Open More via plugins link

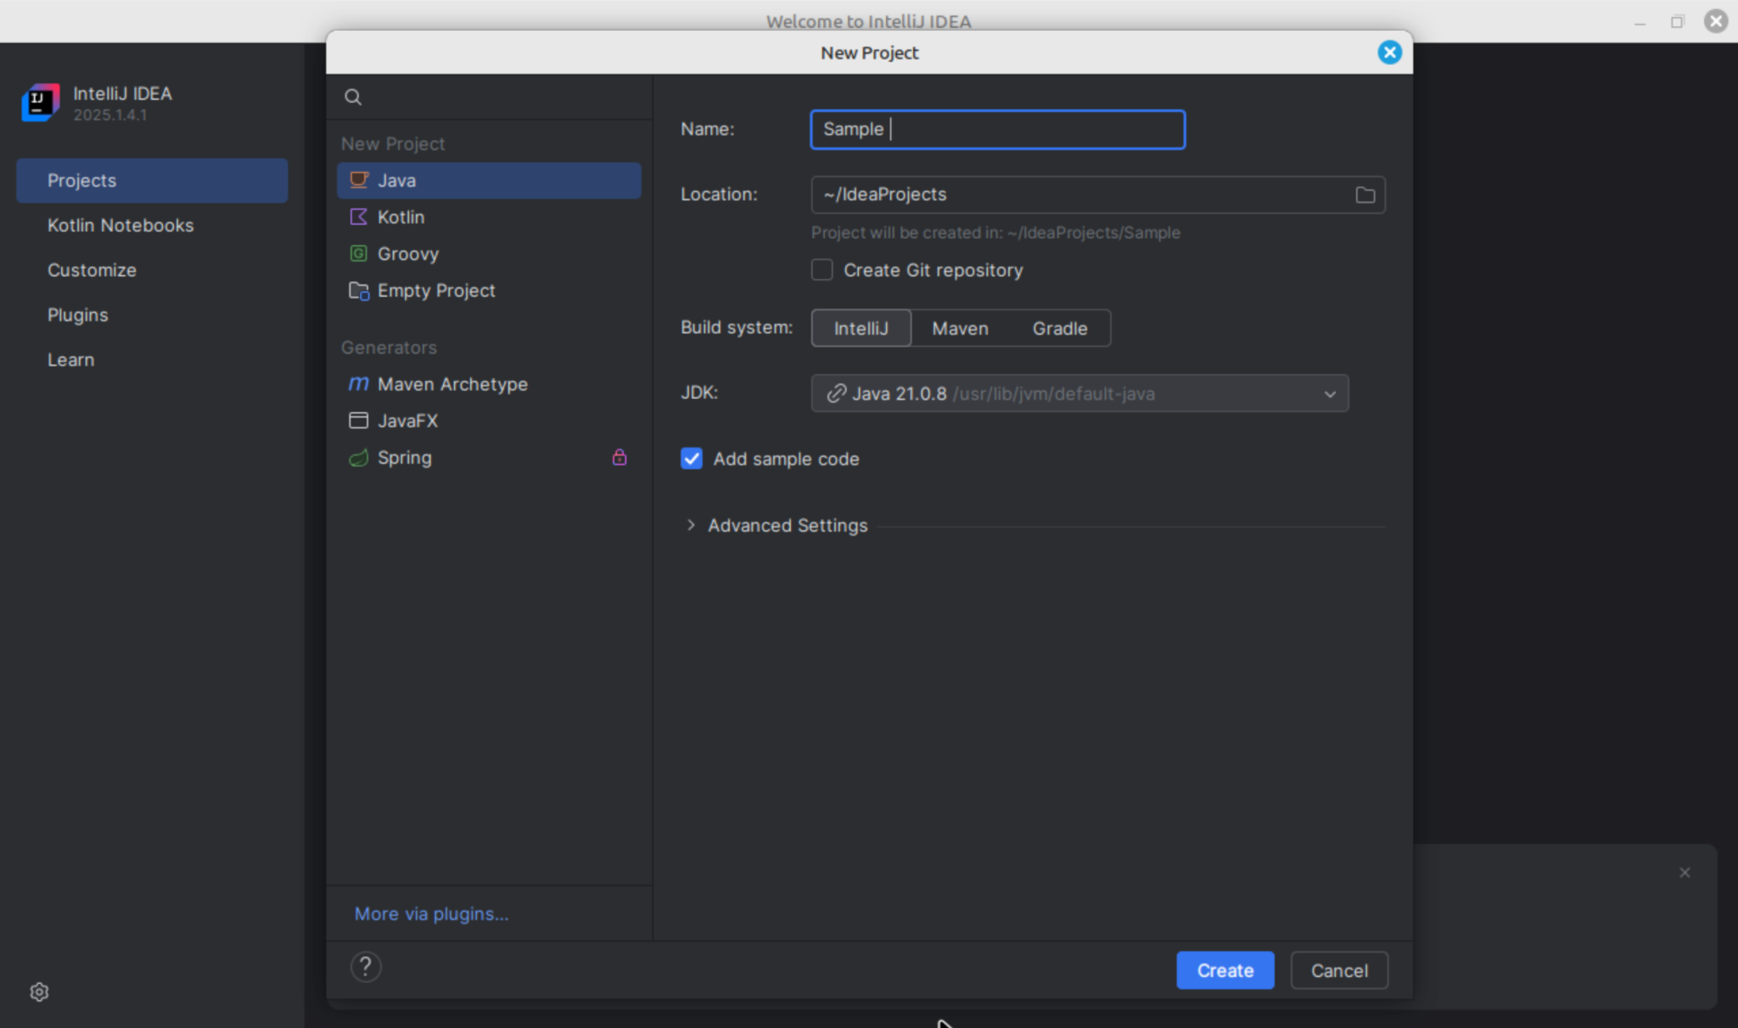click(431, 913)
